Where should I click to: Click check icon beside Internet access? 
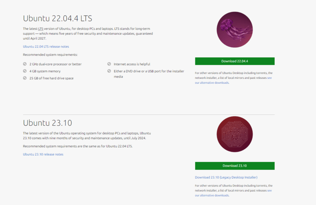coord(109,64)
